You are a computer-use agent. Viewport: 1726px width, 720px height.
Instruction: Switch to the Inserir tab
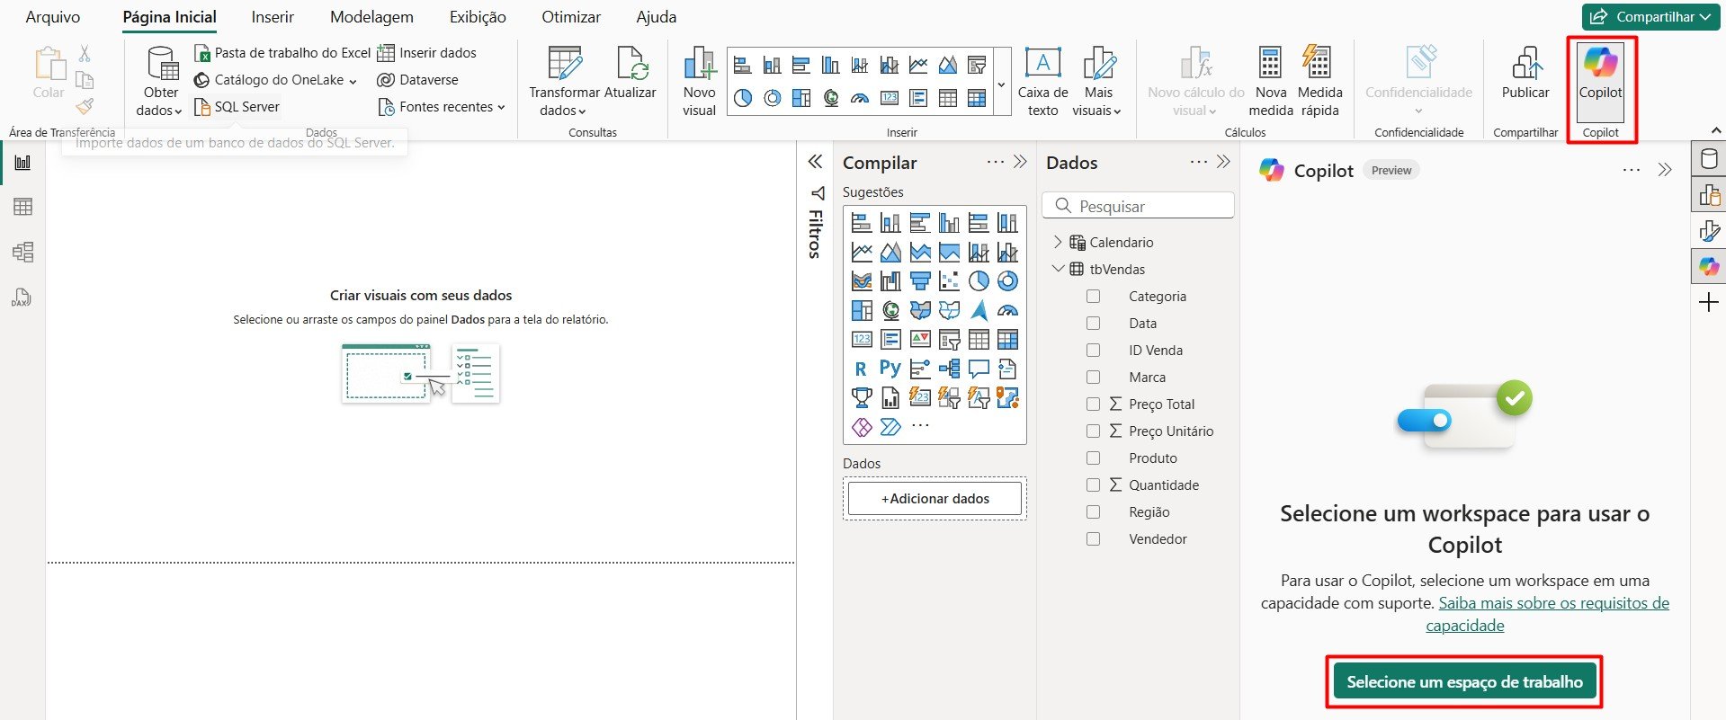pos(273,17)
